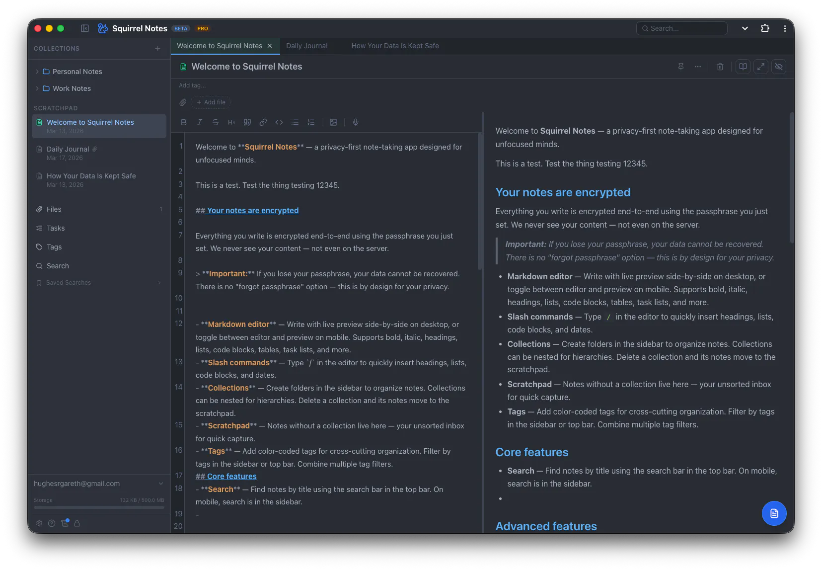822x570 pixels.
Task: Click the Add file button
Action: click(211, 102)
